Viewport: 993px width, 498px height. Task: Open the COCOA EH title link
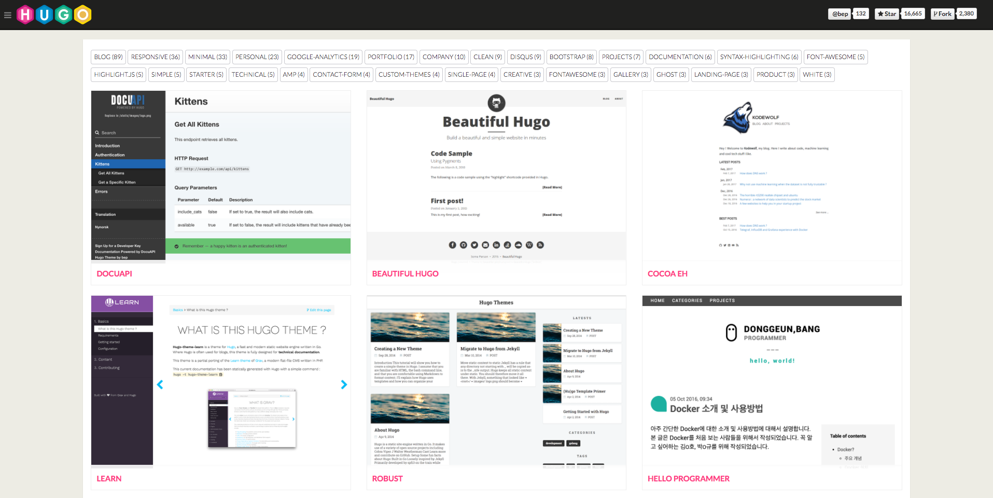[667, 274]
